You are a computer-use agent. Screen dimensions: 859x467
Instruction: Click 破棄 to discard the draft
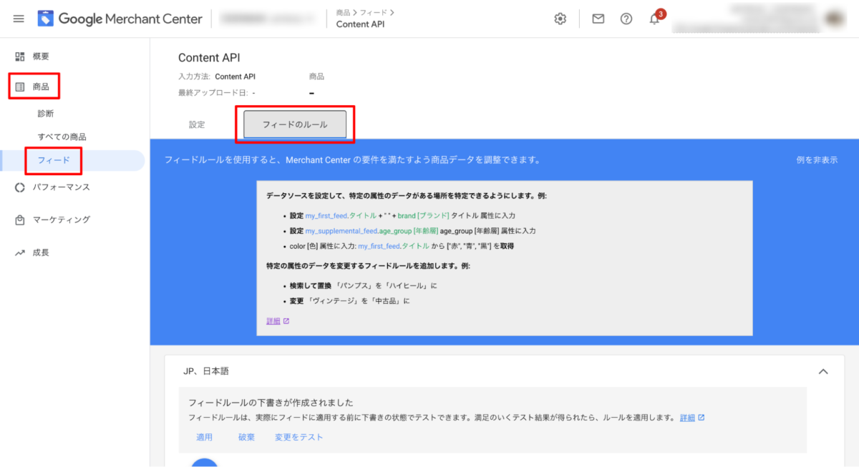tap(246, 437)
